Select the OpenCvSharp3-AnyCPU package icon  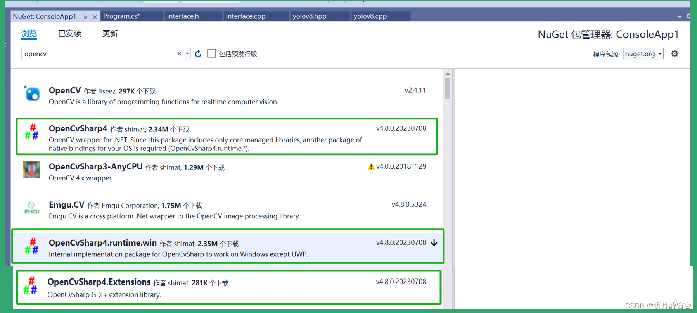[32, 169]
